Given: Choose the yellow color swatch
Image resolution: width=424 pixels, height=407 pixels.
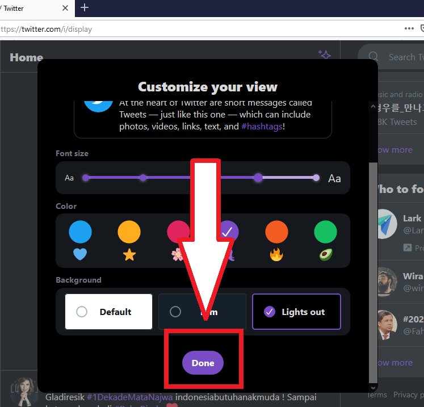Looking at the screenshot, I should click(x=129, y=232).
